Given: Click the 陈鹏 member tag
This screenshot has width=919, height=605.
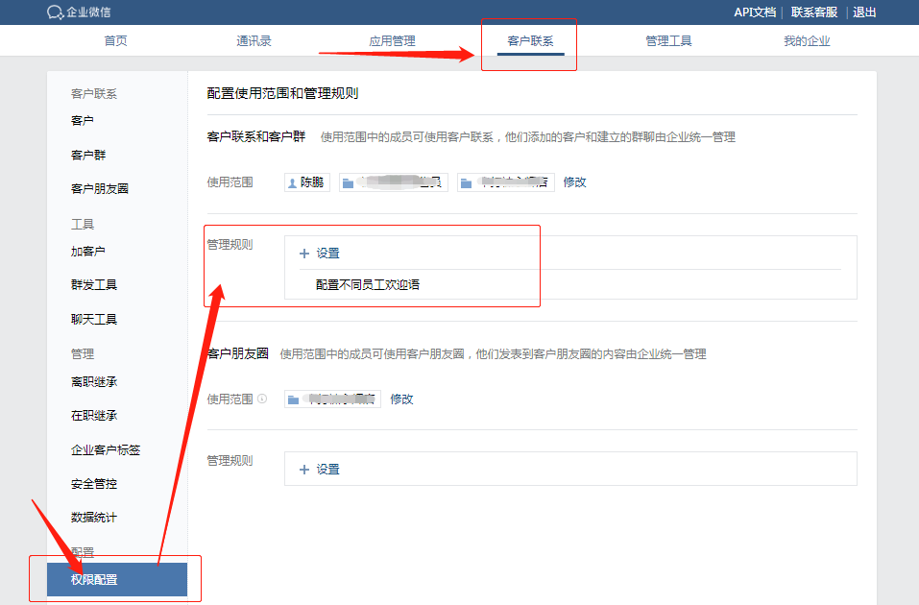Looking at the screenshot, I should (x=307, y=182).
